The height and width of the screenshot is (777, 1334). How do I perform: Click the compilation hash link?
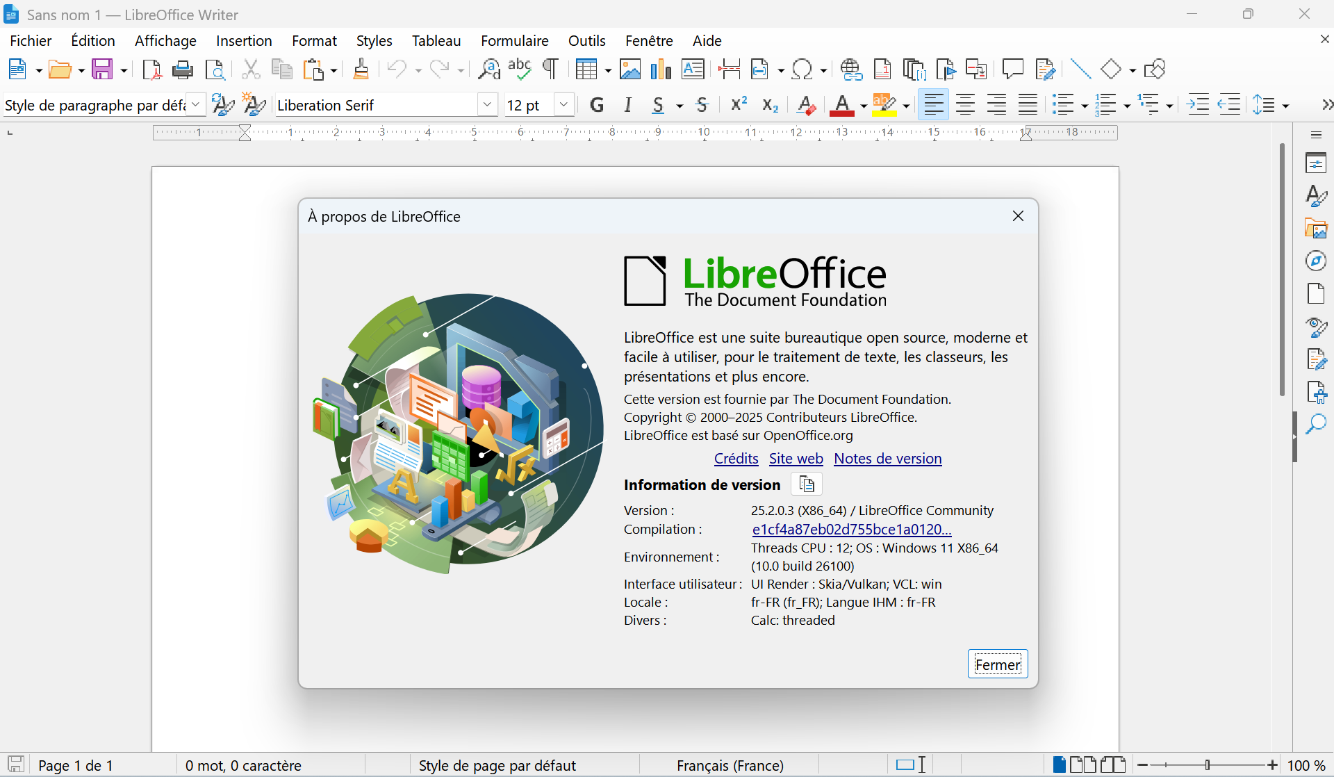[852, 530]
